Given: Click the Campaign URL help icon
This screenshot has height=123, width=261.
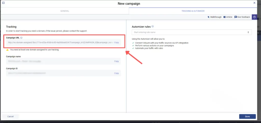Looking at the screenshot, I should pos(21,38).
